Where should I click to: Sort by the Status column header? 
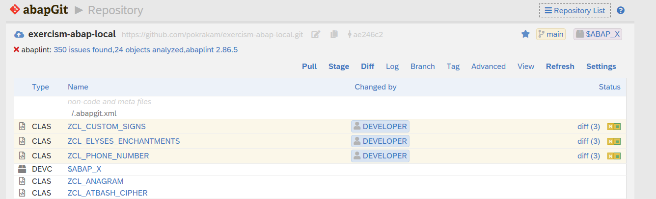click(609, 87)
